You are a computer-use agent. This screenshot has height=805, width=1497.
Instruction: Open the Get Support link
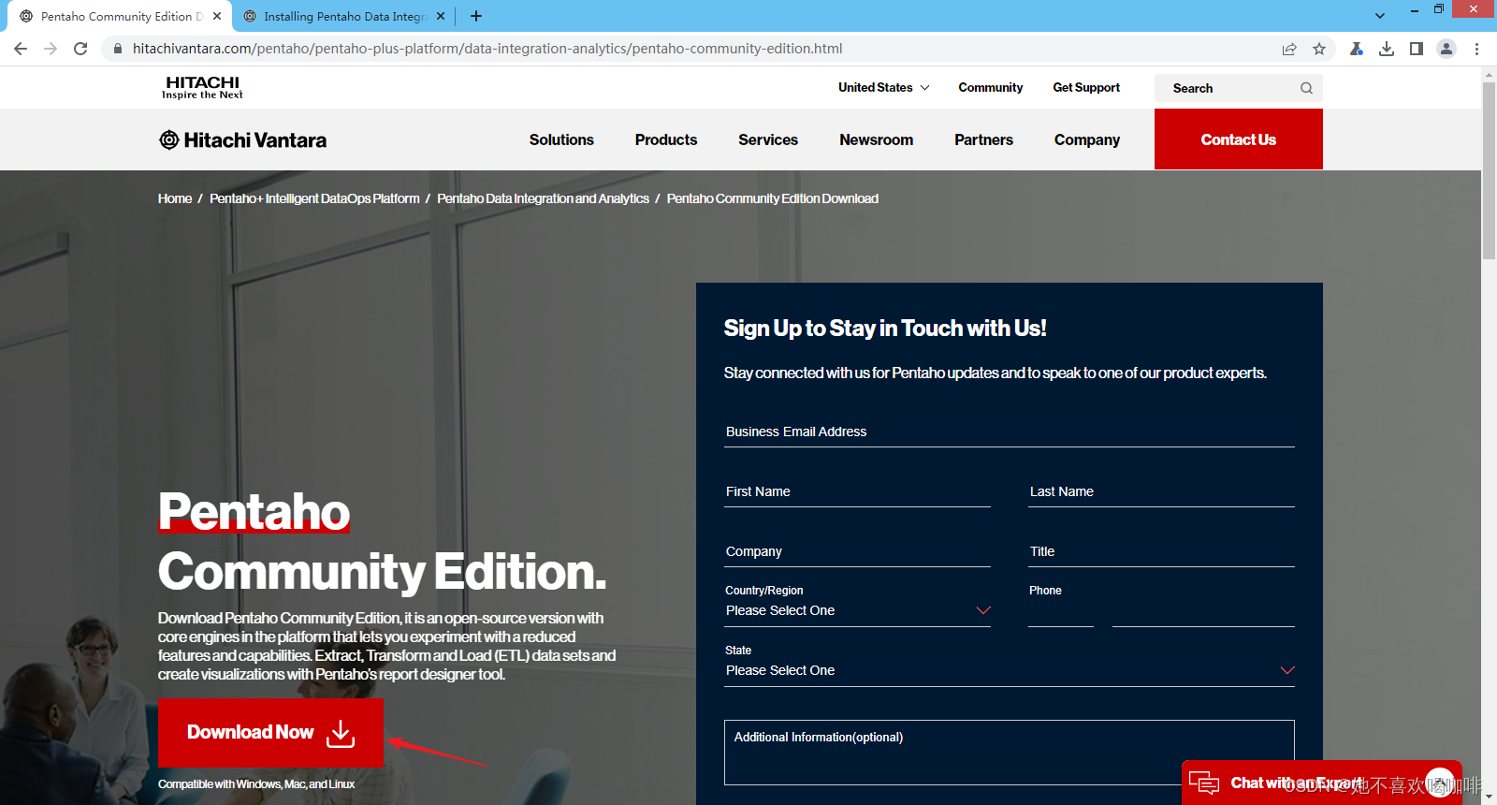click(x=1086, y=87)
